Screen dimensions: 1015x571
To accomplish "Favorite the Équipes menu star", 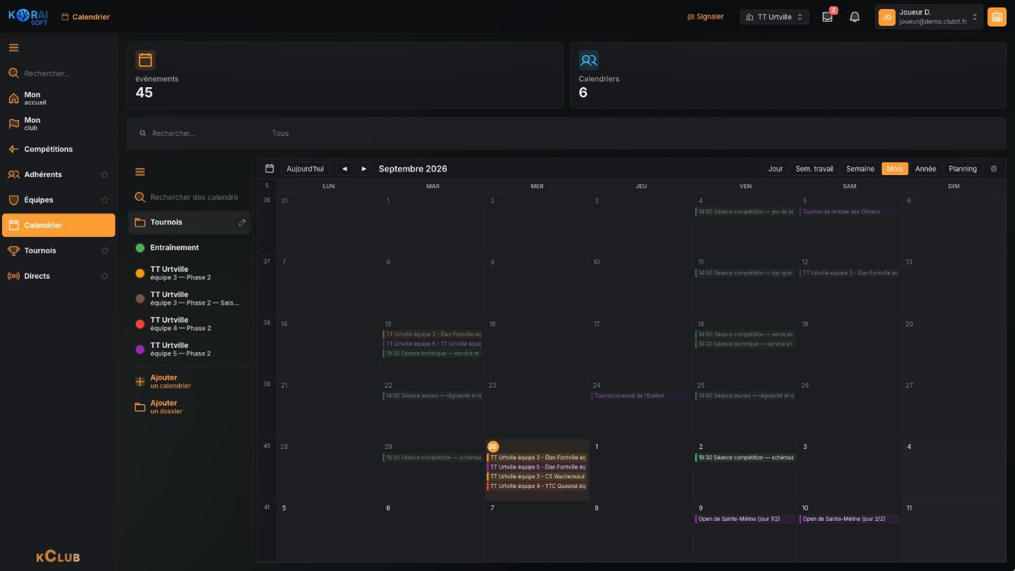I will (x=105, y=200).
